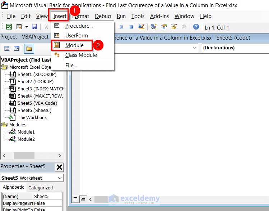Image resolution: width=269 pixels, height=211 pixels.
Task: Select Sheet3 (INDEX-MATCH) in project tree
Action: click(41, 89)
